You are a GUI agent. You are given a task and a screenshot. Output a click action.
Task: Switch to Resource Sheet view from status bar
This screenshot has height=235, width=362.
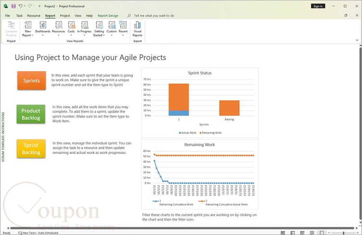click(x=312, y=233)
